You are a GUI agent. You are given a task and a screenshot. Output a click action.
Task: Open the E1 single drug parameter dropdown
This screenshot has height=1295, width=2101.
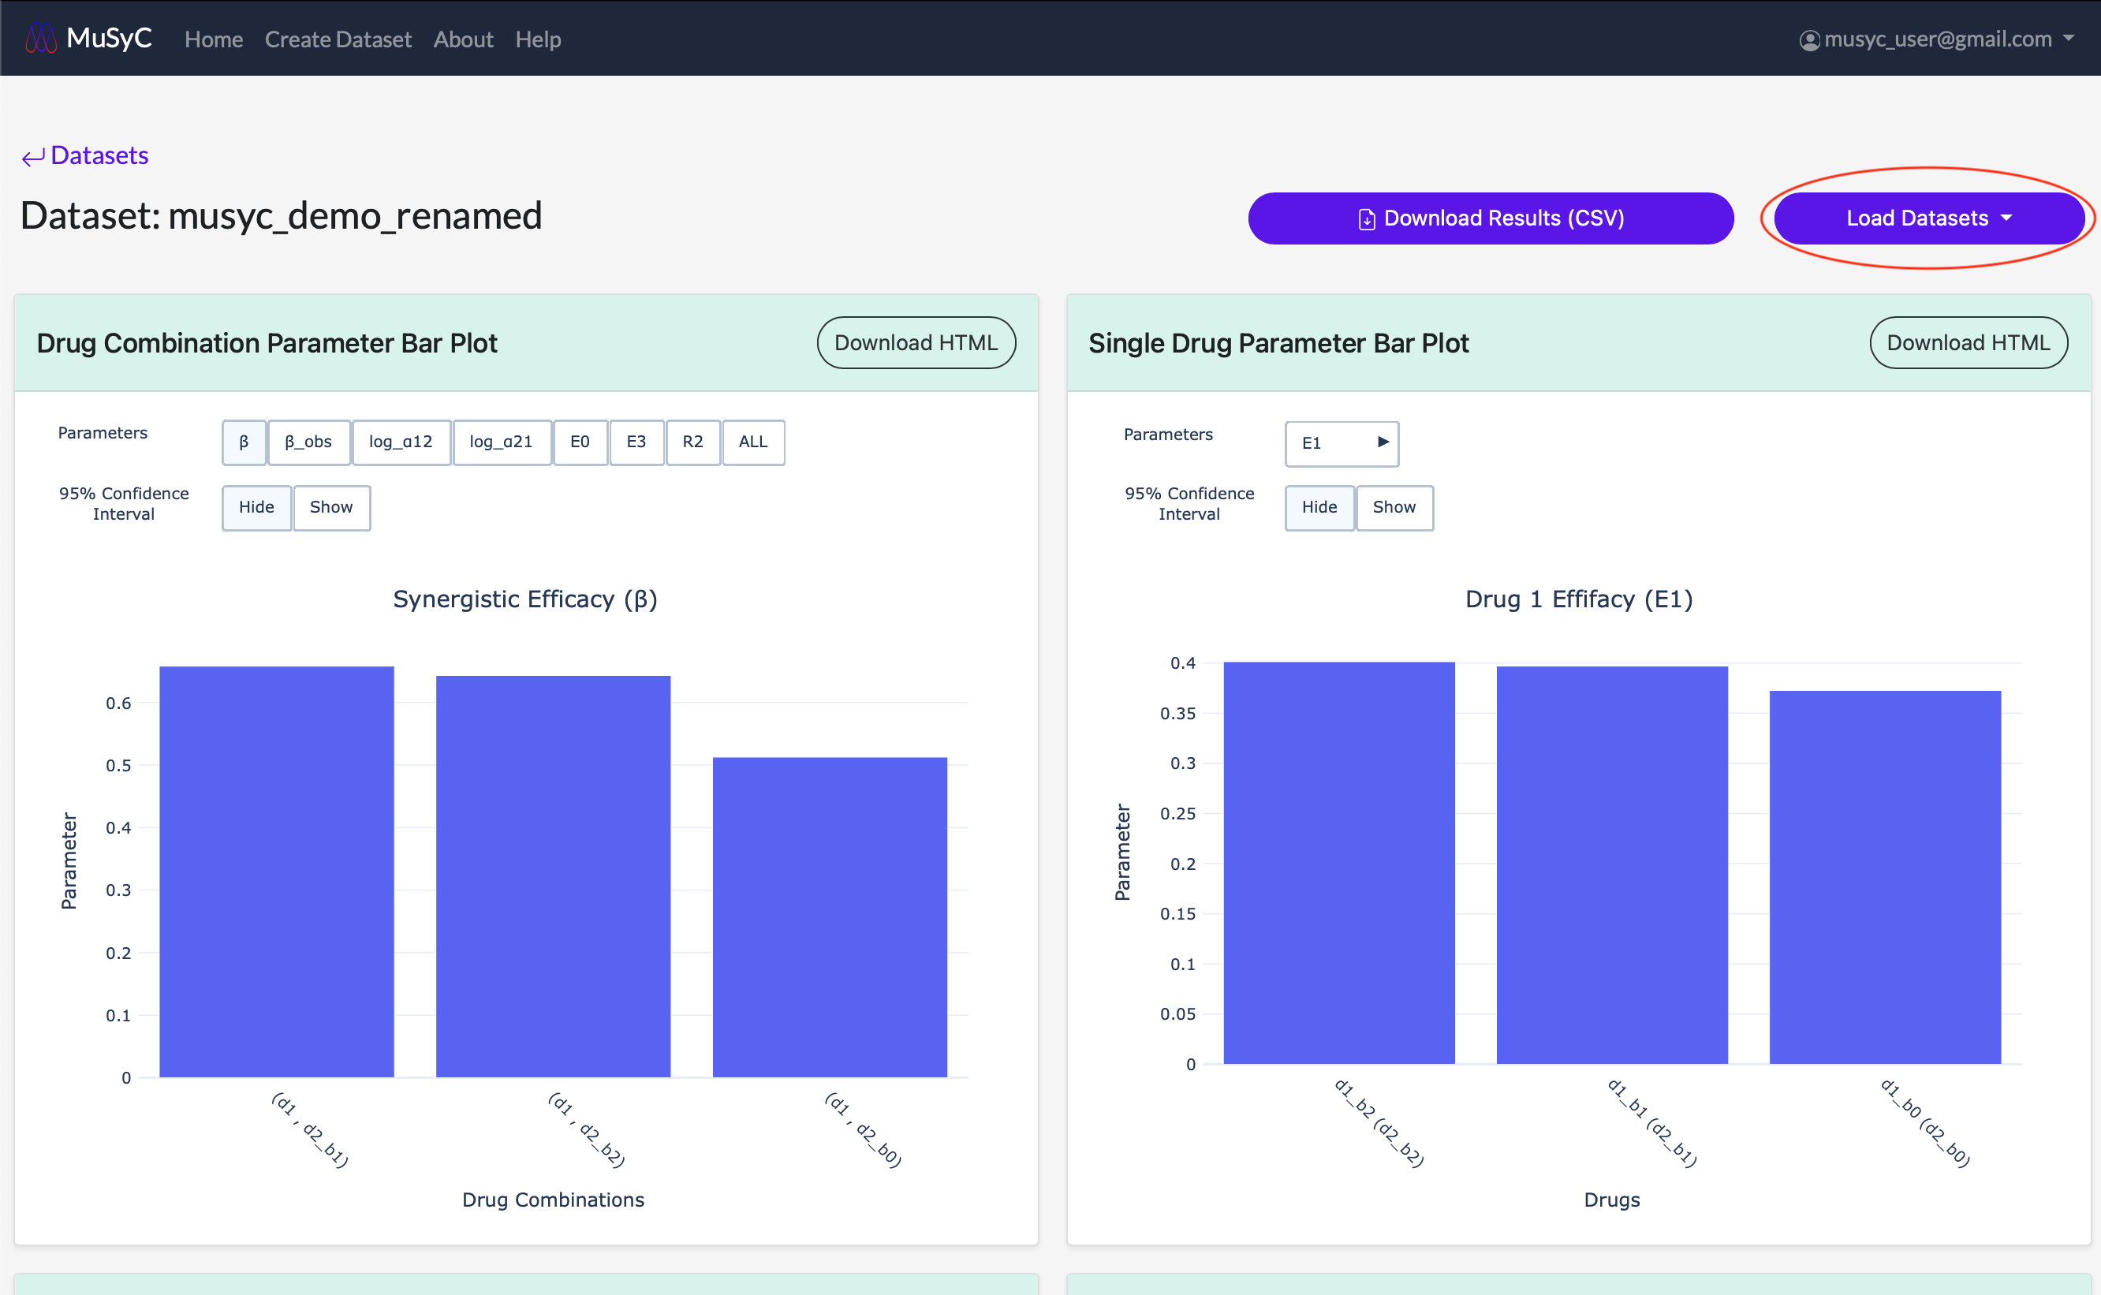[x=1341, y=442]
